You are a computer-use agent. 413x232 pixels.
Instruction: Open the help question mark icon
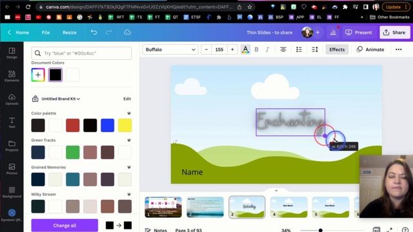pos(405,230)
